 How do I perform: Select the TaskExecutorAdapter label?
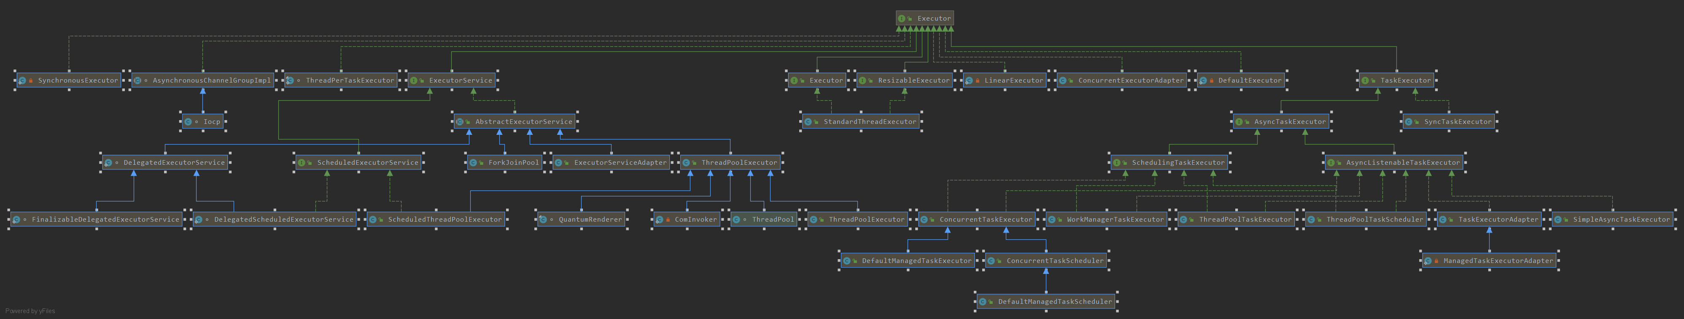point(1498,220)
